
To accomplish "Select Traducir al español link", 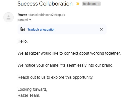I will 41,30.
